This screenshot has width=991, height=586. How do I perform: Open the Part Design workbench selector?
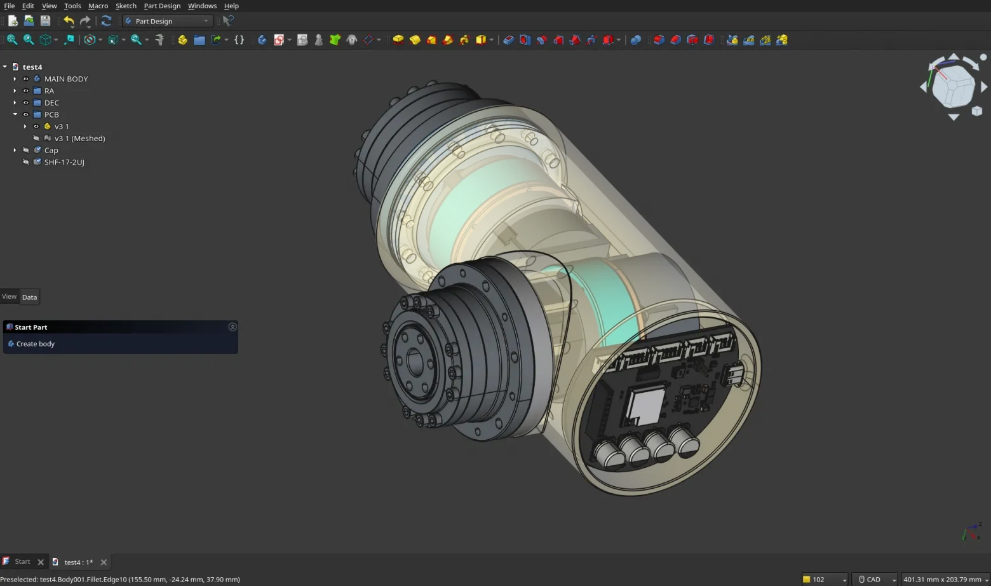[167, 20]
